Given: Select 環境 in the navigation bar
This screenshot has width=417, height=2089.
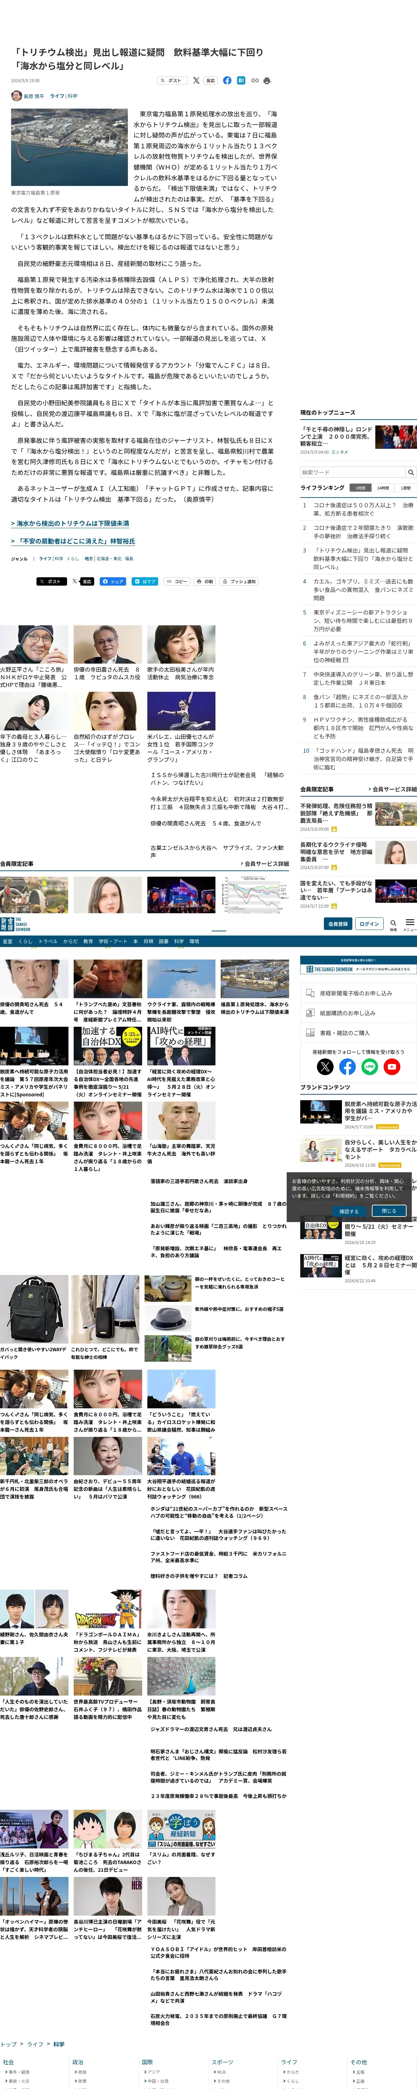Looking at the screenshot, I should [194, 941].
